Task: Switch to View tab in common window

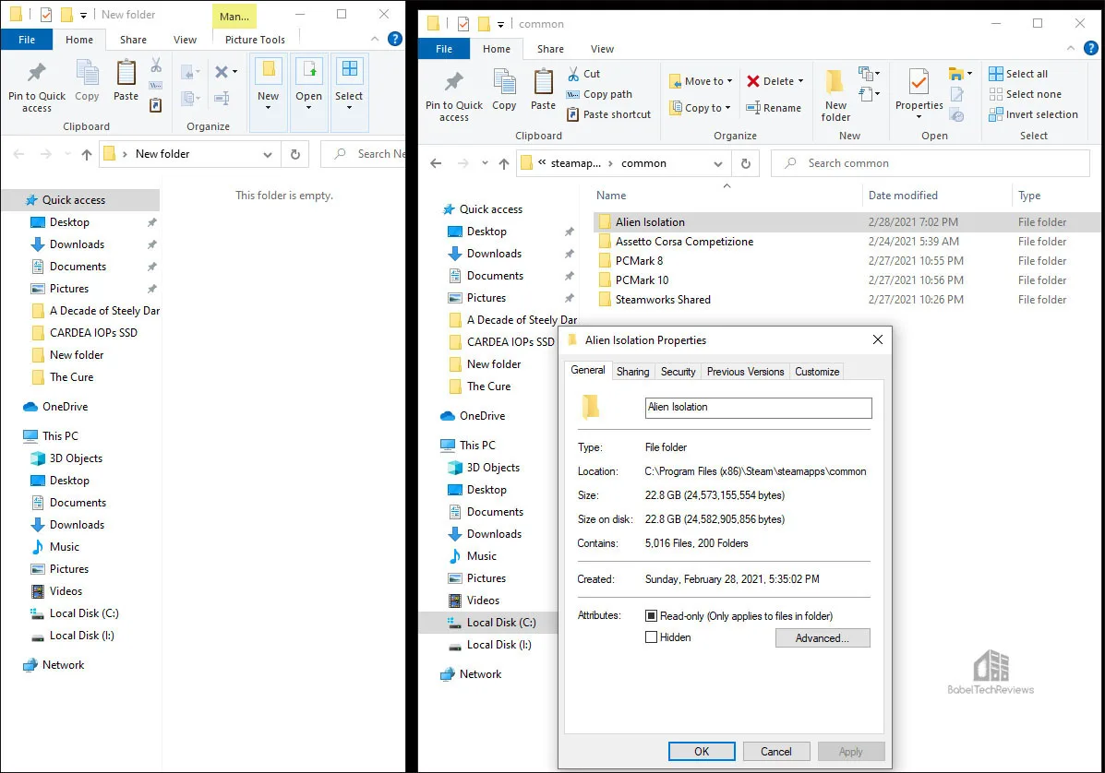Action: click(602, 49)
